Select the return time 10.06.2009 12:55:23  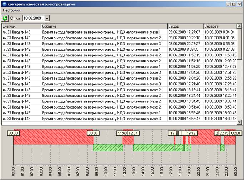coord(220,78)
